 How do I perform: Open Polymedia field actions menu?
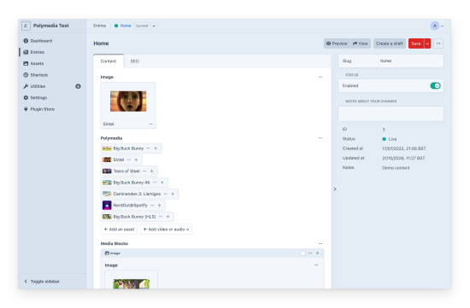(320, 138)
